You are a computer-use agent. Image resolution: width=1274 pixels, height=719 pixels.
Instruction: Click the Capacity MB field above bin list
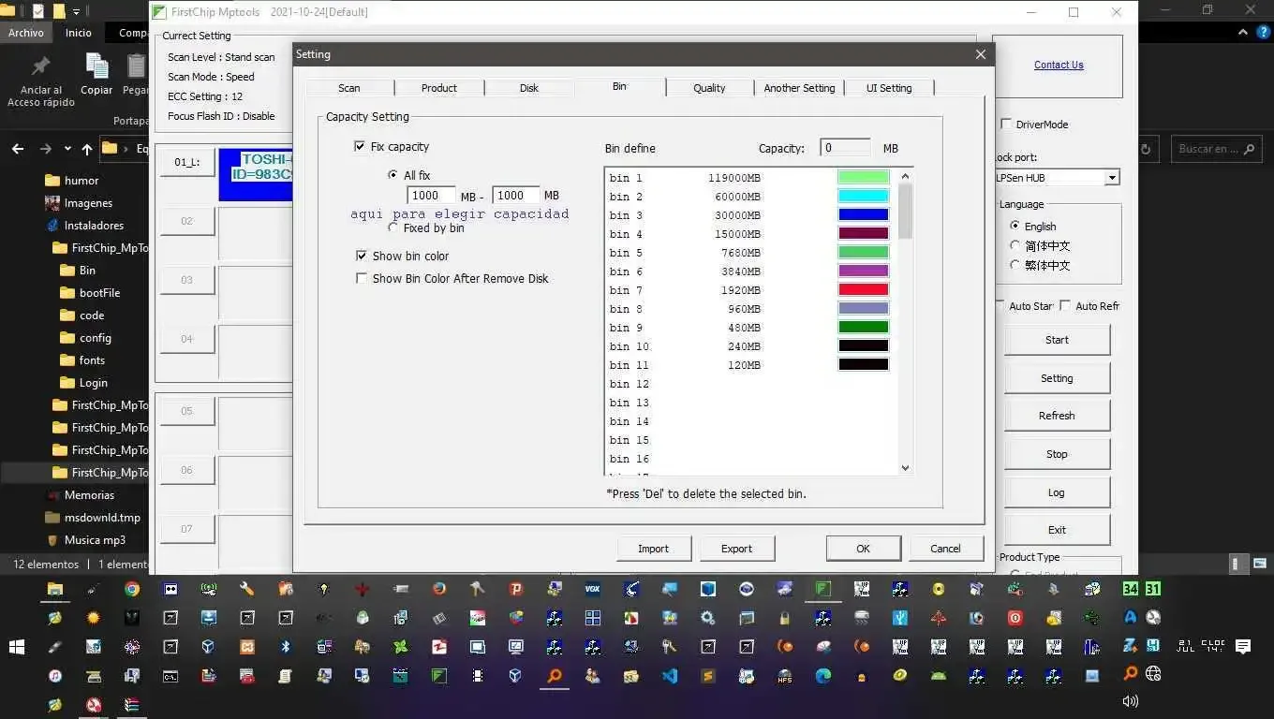(x=845, y=148)
